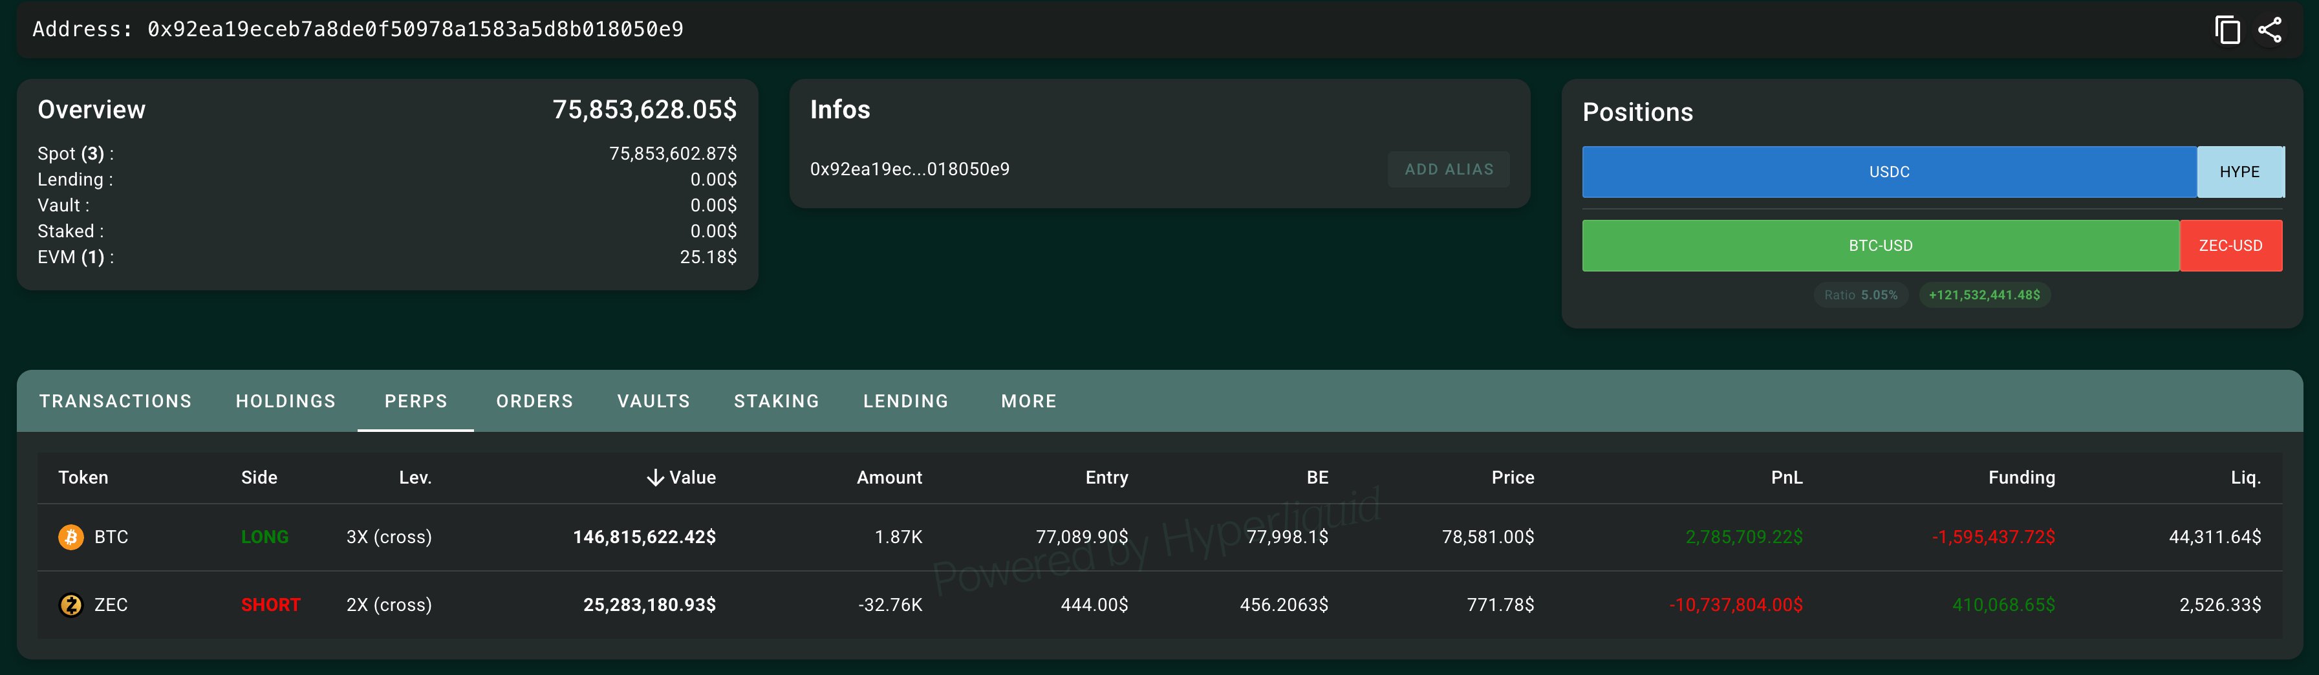Sort by the Amount column header
This screenshot has width=2319, height=675.
click(x=889, y=477)
